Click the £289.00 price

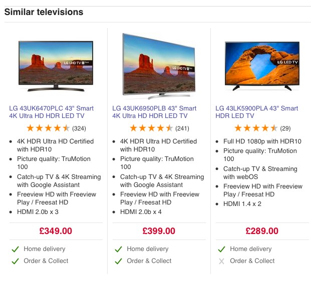(x=262, y=231)
